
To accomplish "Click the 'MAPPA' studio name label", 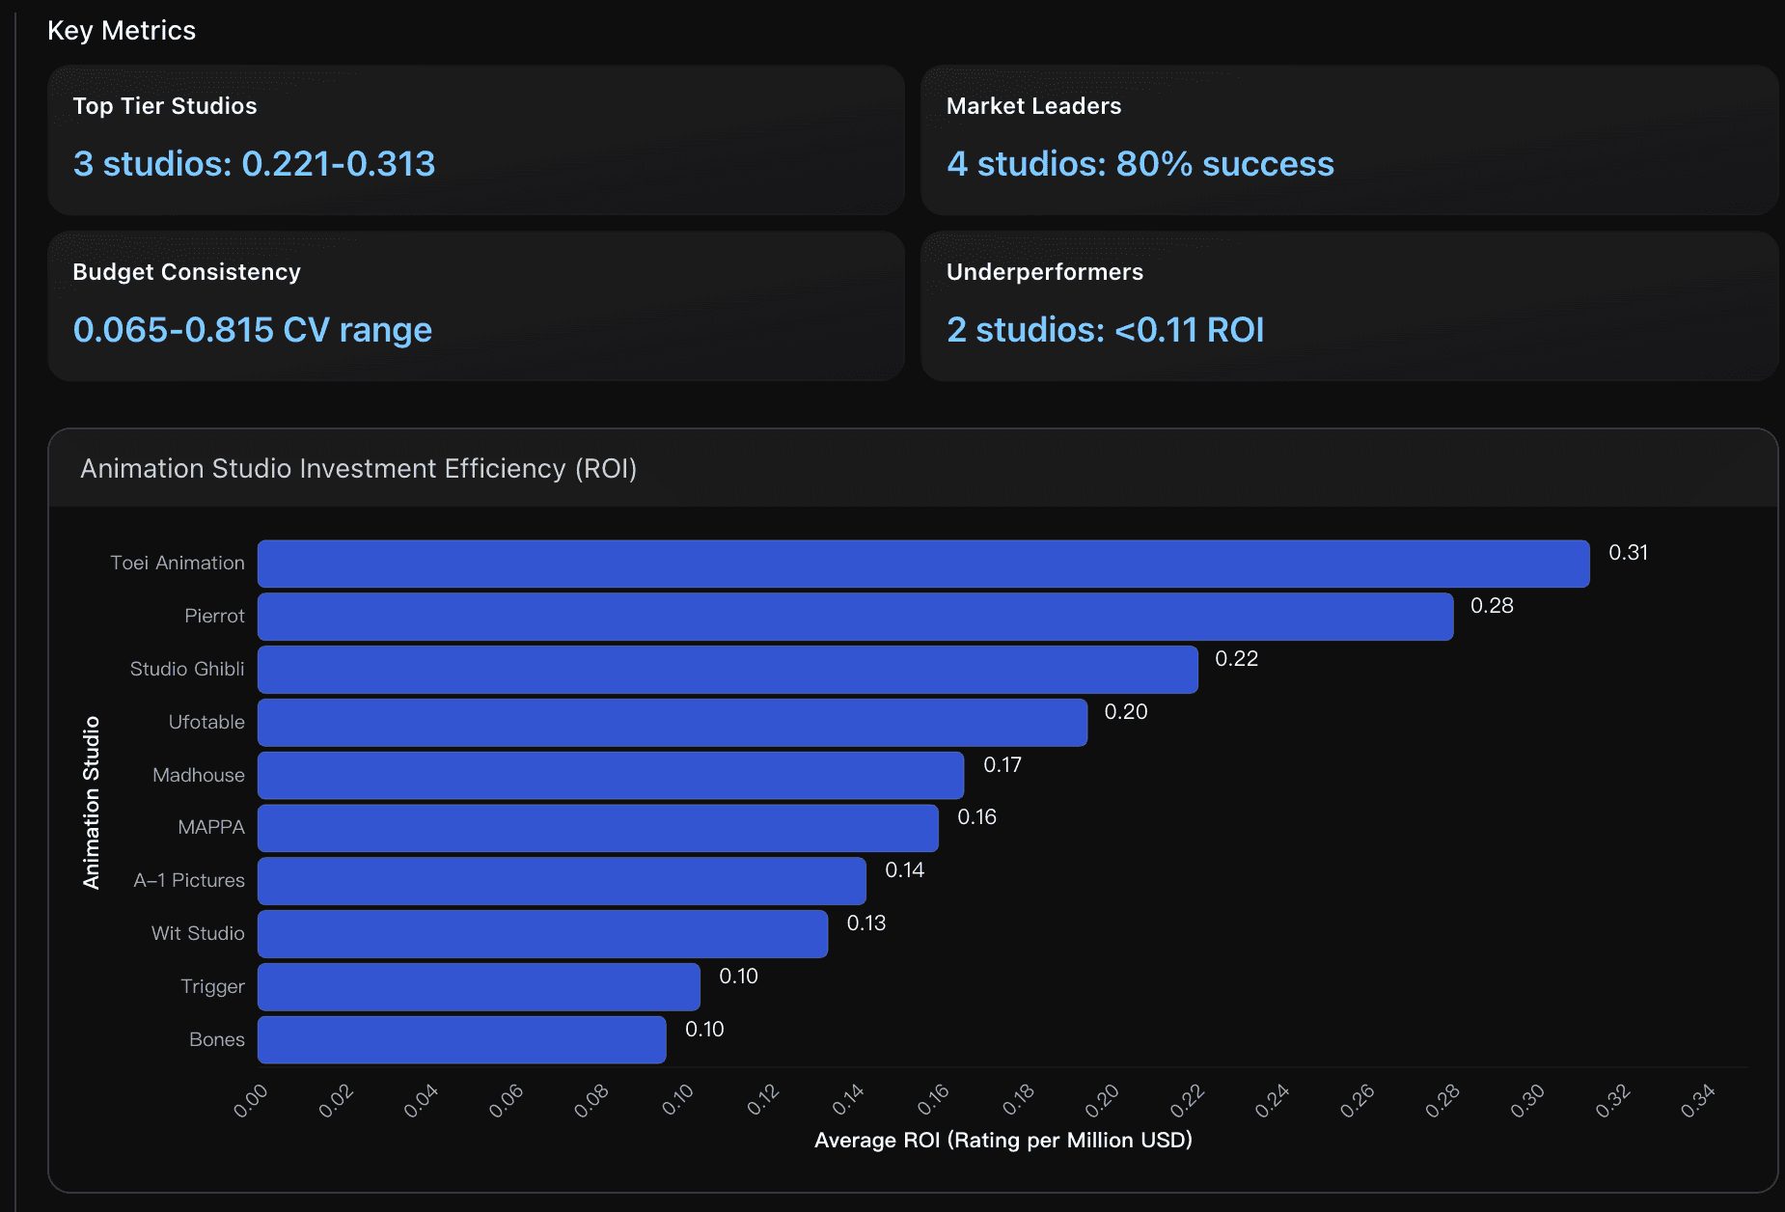I will [x=211, y=827].
